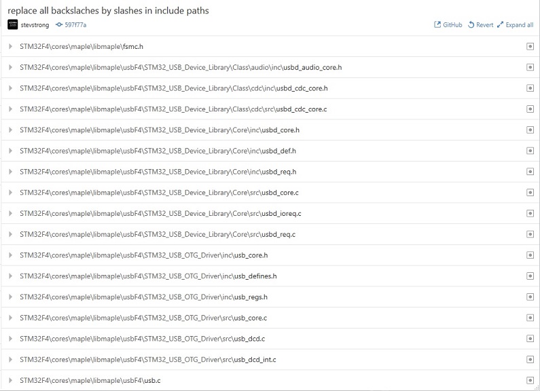Select the usbF4\usb.c file path
Viewport: 540px width, 391px height.
(x=90, y=381)
